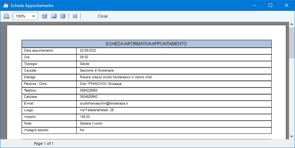Click the SCHEDA INFORMATIVA APPUNTAMENTO header
The height and width of the screenshot is (148, 295).
[x=146, y=44]
